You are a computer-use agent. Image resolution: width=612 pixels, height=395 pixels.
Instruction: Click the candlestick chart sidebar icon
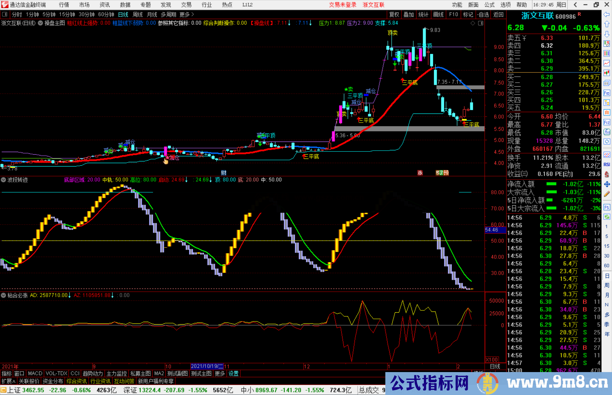tap(607, 73)
